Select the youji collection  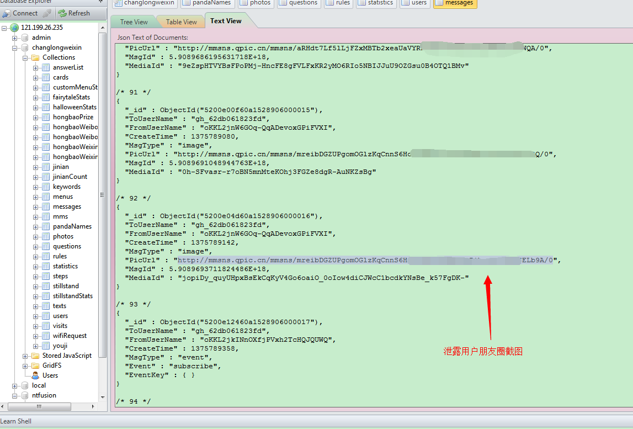60,346
